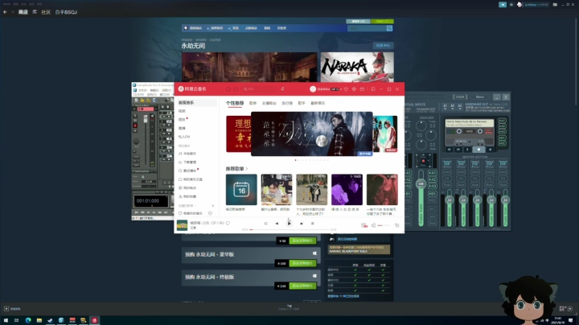Open NetEase Cloud Music settings gear
This screenshot has width=579, height=325.
pyautogui.click(x=354, y=89)
